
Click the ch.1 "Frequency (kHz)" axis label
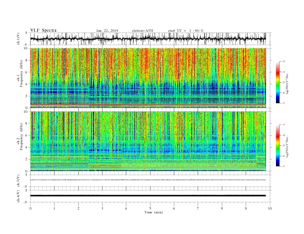pos(21,73)
